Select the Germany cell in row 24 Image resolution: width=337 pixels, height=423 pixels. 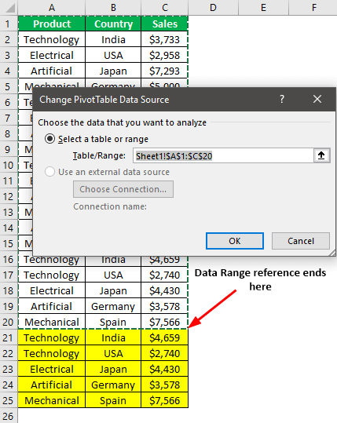coord(113,385)
